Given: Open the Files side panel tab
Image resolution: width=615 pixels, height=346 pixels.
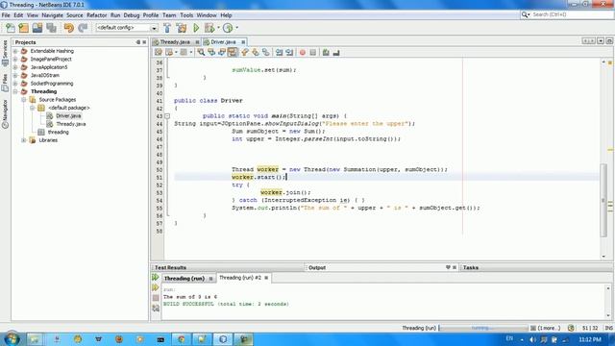Looking at the screenshot, I should click(x=5, y=83).
